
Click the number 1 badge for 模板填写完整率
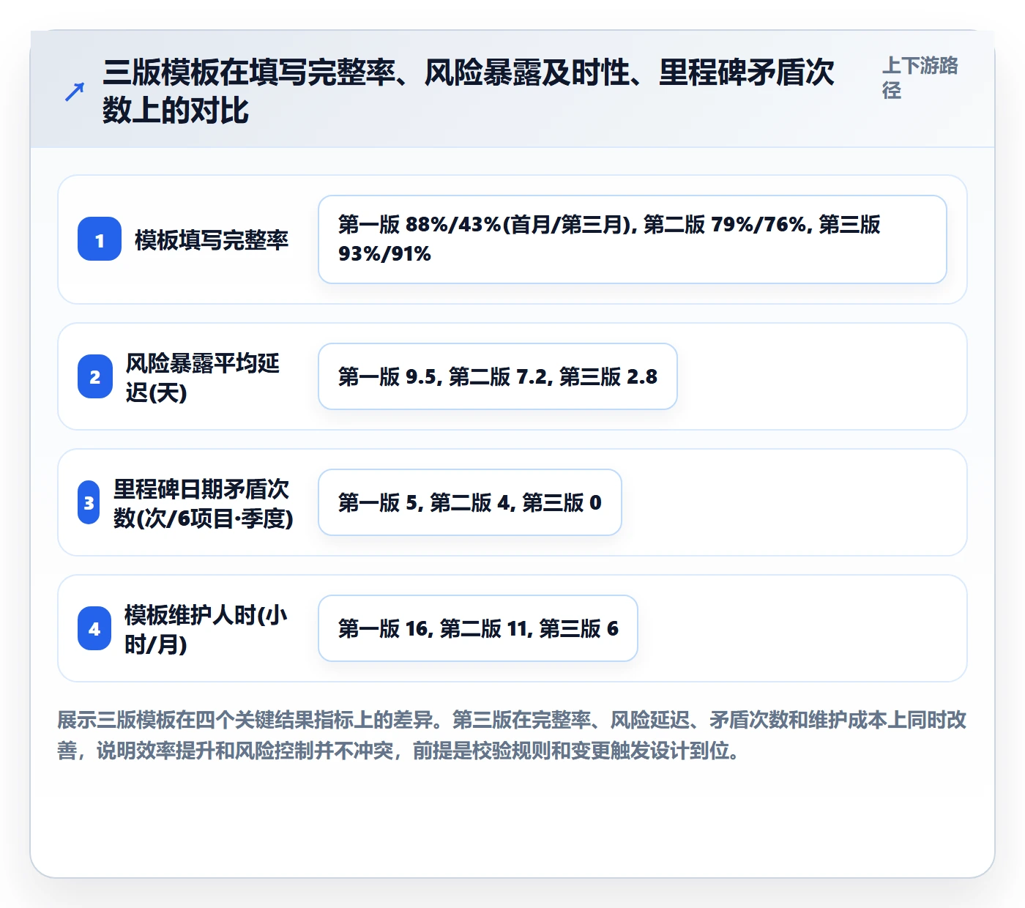tap(100, 239)
